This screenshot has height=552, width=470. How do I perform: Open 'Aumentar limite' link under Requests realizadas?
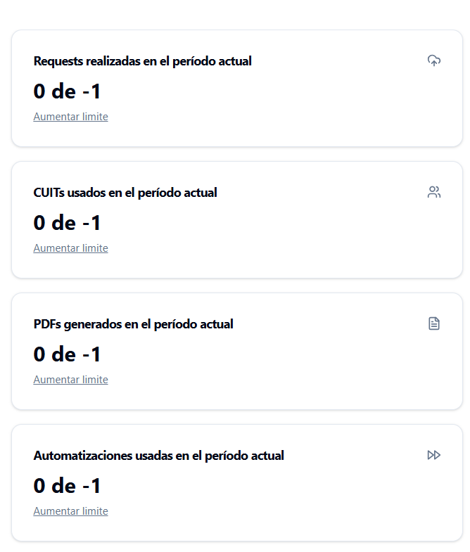70,117
